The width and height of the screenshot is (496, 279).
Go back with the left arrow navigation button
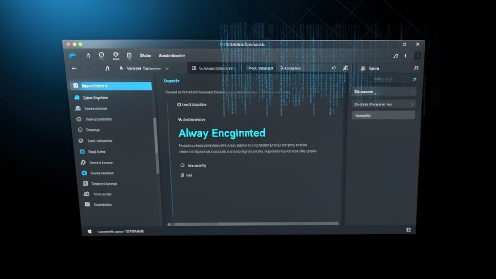click(74, 68)
